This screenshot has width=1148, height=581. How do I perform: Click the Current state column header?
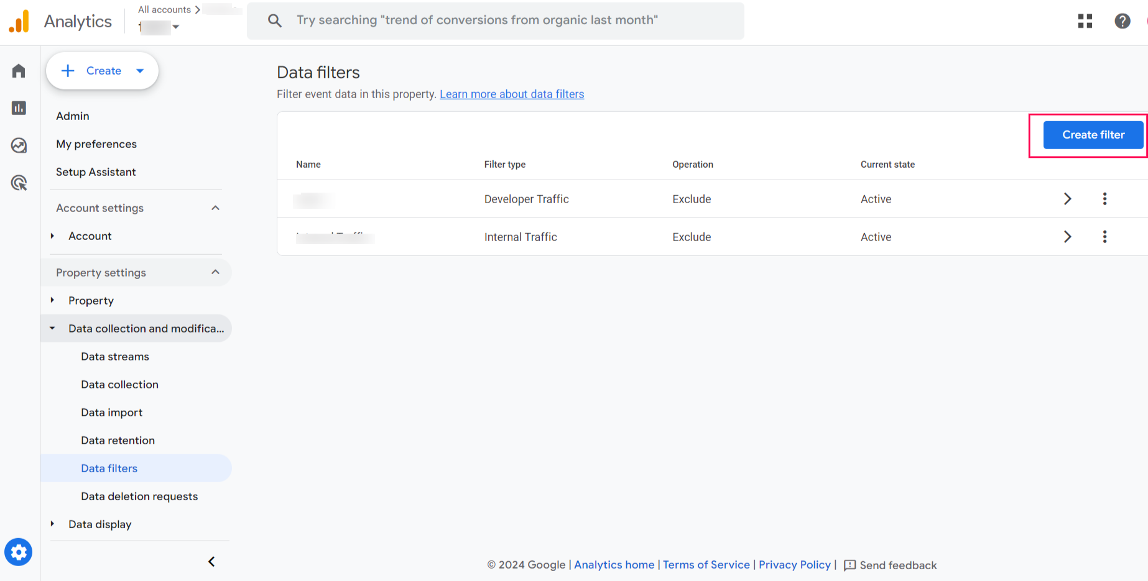pos(887,165)
